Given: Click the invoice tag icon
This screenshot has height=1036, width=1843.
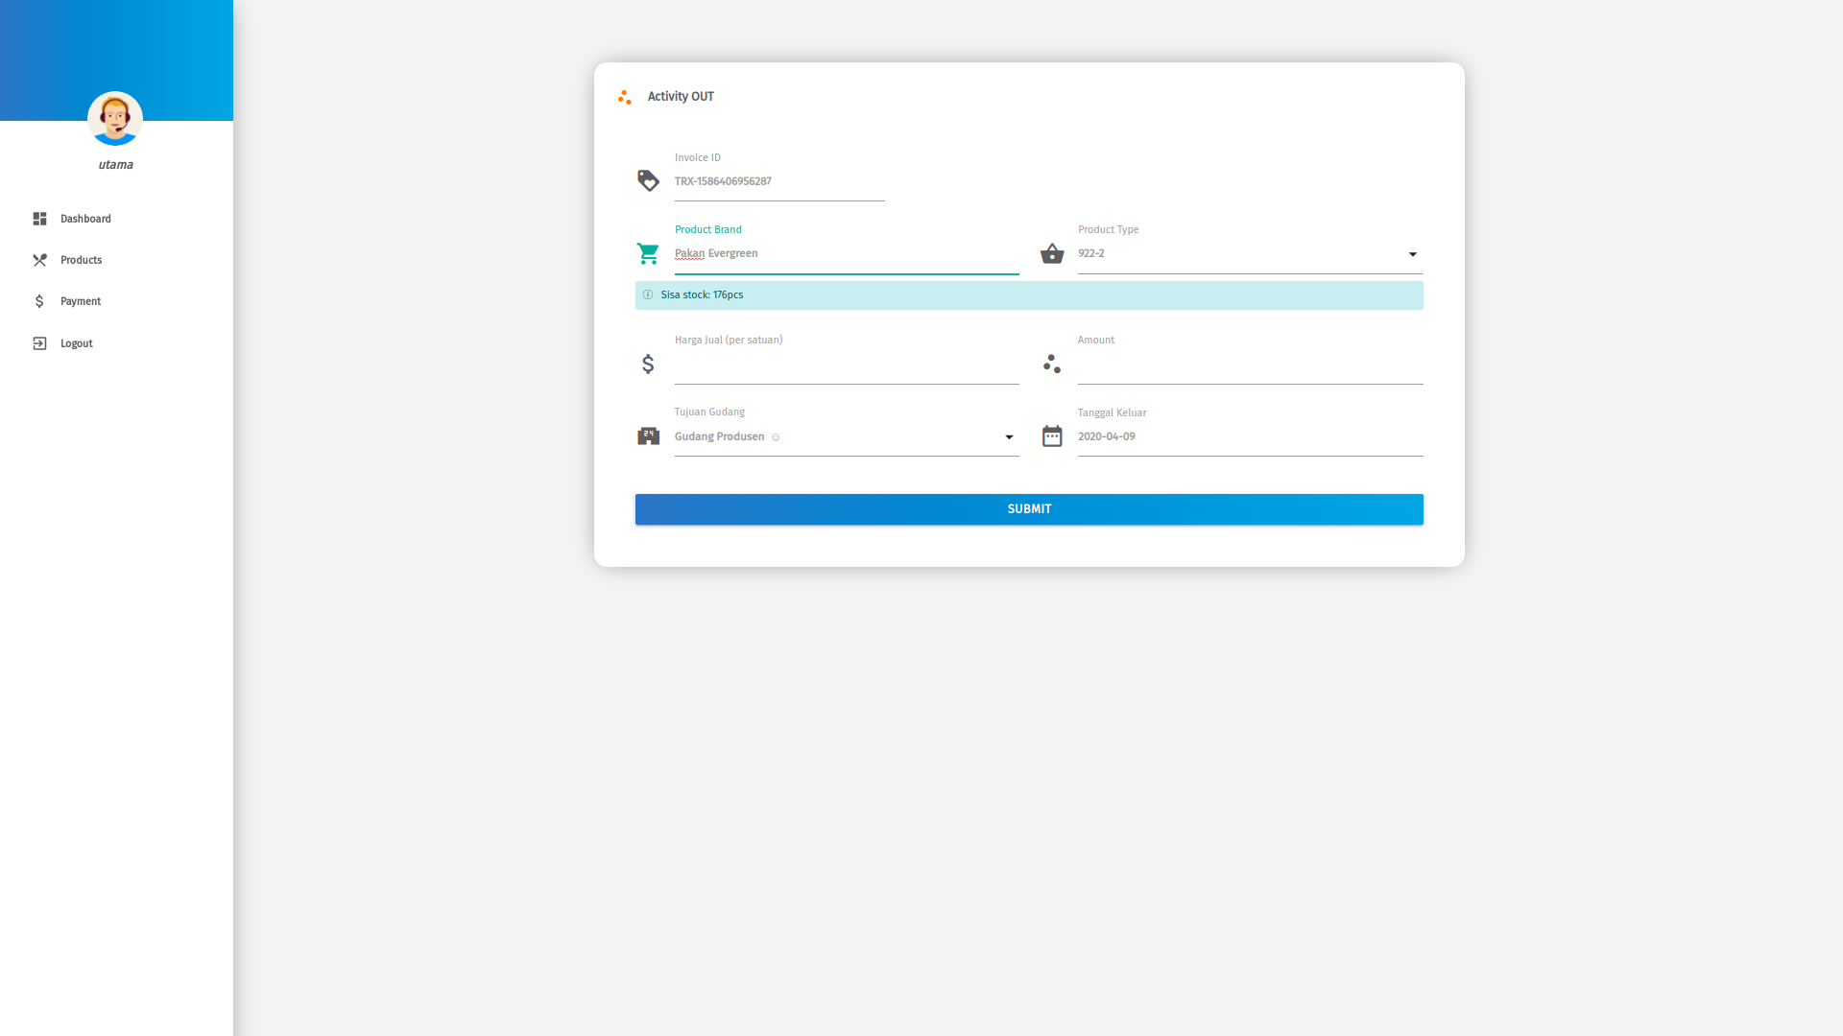Looking at the screenshot, I should point(648,180).
